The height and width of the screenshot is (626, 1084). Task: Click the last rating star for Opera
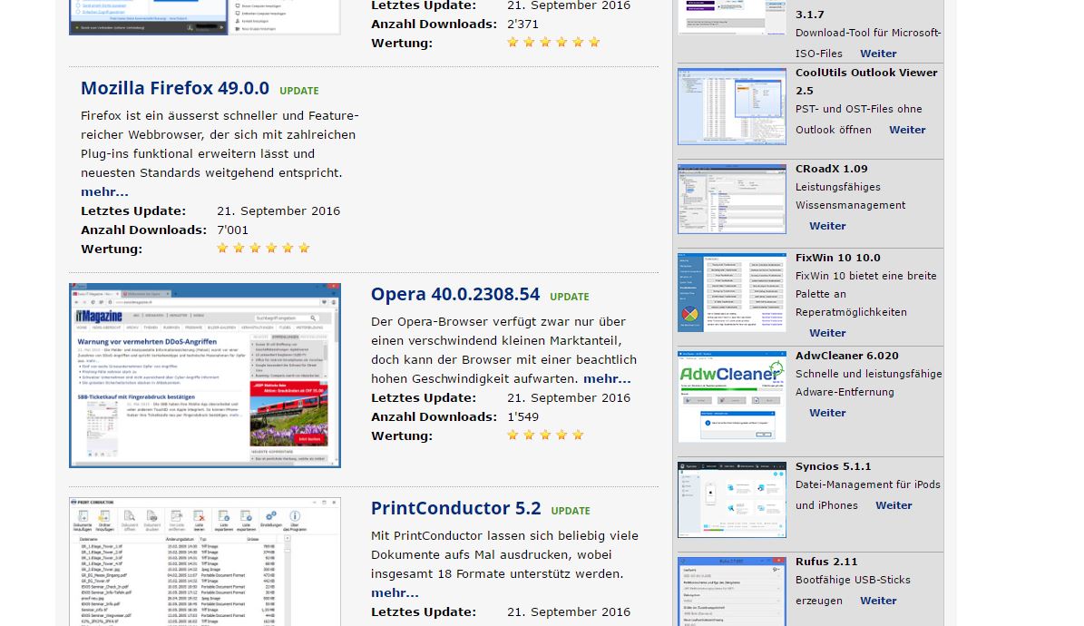pos(578,435)
